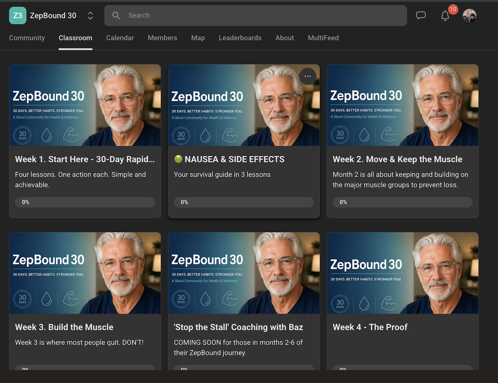Viewport: 498px width, 383px height.
Task: Click 'Month 2 is all about keeping' description
Action: point(401,180)
